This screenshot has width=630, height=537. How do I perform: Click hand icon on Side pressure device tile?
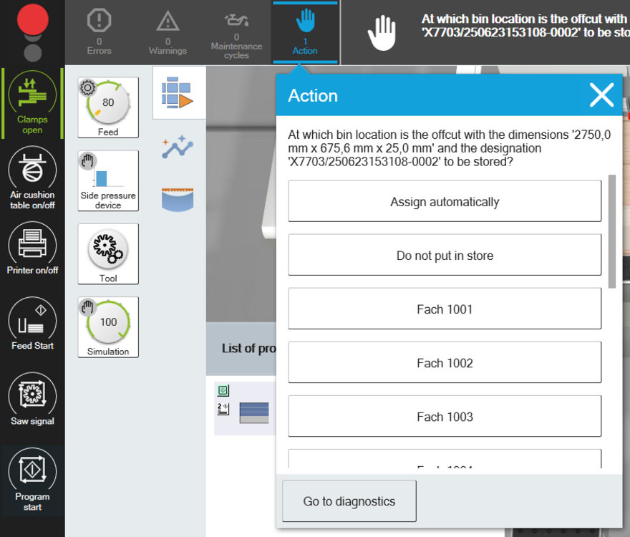(87, 161)
